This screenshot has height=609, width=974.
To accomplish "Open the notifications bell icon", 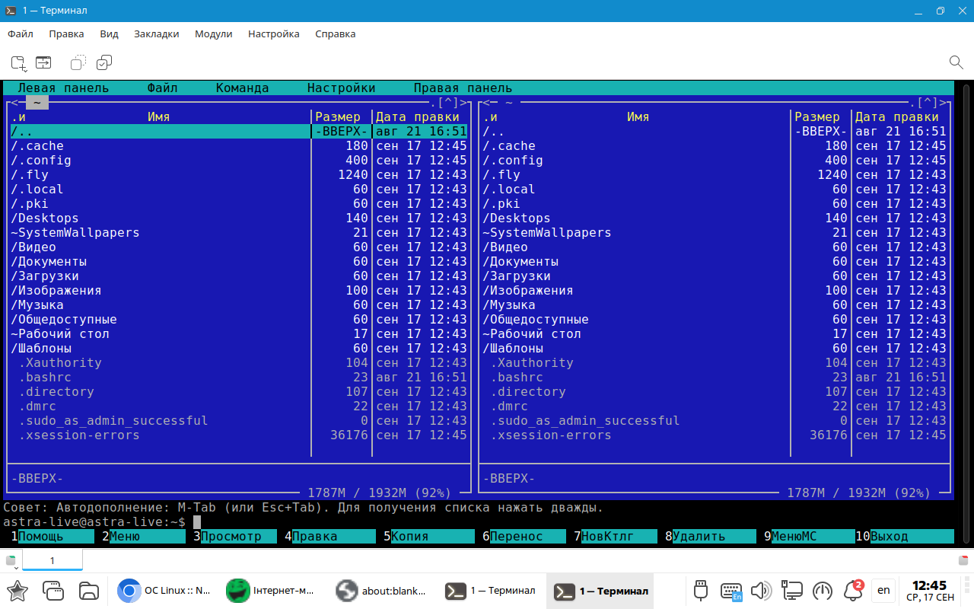I will click(x=852, y=590).
